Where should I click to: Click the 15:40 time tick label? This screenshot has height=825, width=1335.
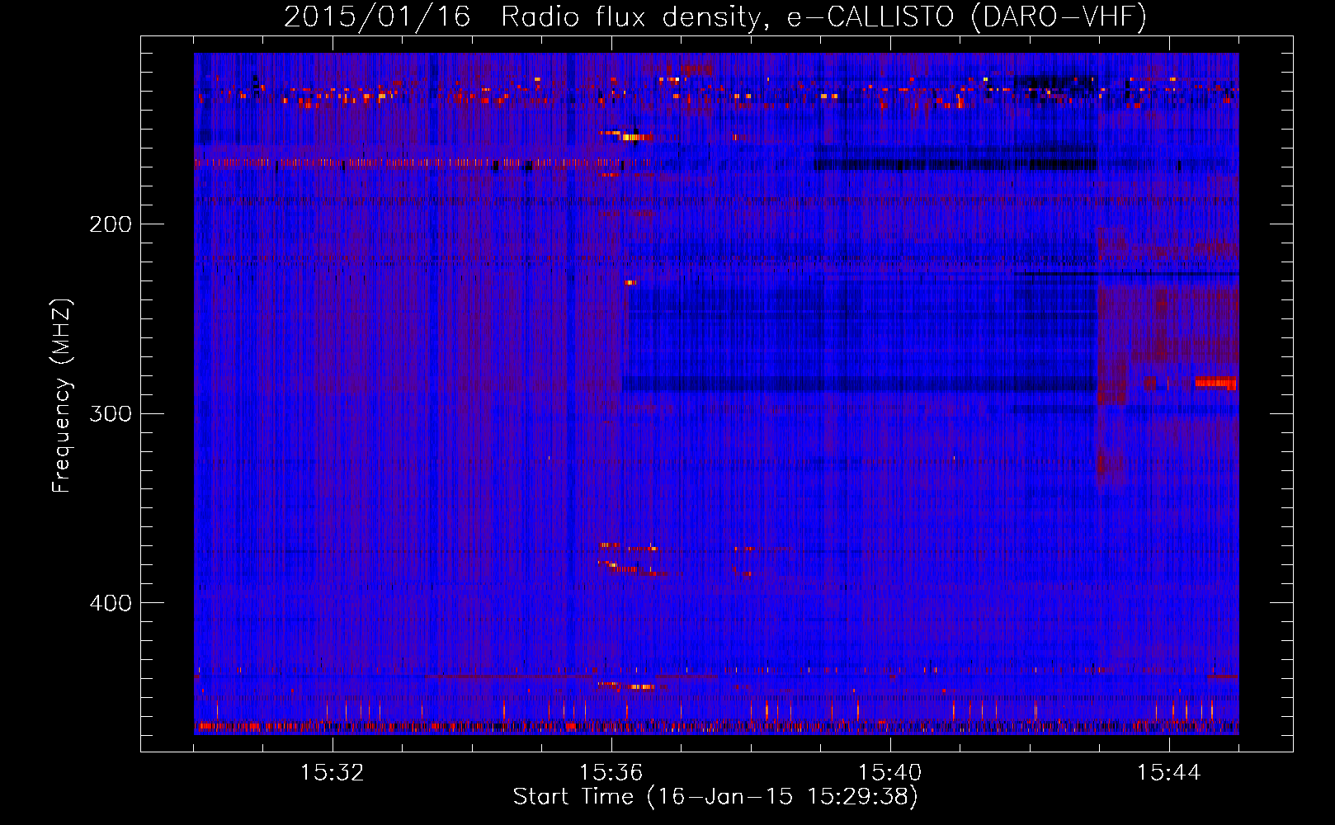click(x=890, y=773)
